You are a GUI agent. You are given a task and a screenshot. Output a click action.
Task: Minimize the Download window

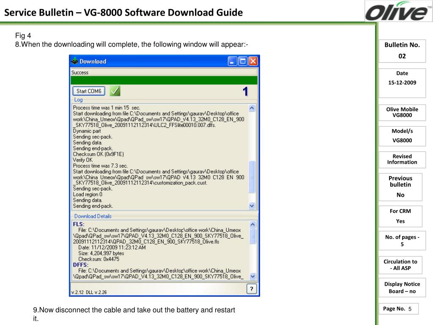pos(232,61)
